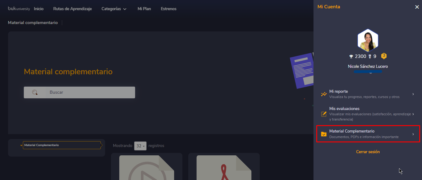The image size is (422, 180).
Task: Go to Rutas de Aprendizaje menu
Action: click(x=72, y=9)
